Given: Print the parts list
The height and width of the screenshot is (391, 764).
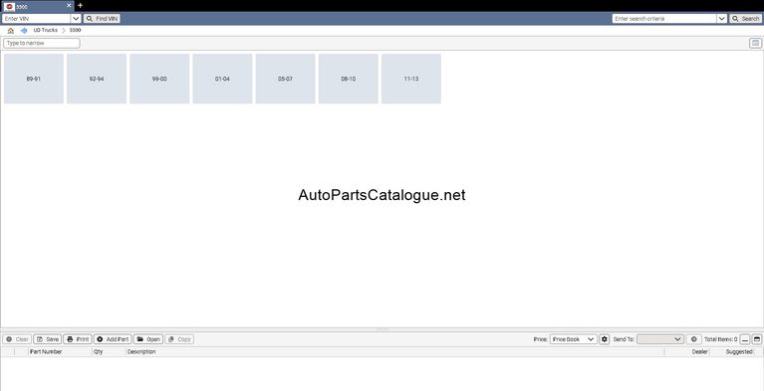Looking at the screenshot, I should point(78,339).
